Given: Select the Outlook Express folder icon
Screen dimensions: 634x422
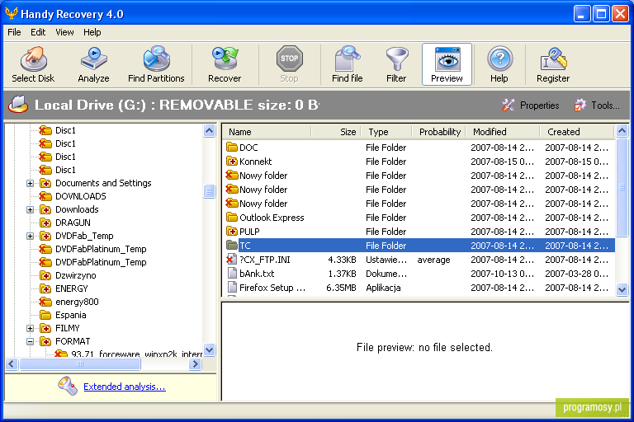Looking at the screenshot, I should (232, 218).
